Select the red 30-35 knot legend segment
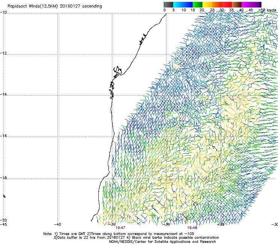Screen dimensions: 278x244 pyautogui.click(x=227, y=5)
